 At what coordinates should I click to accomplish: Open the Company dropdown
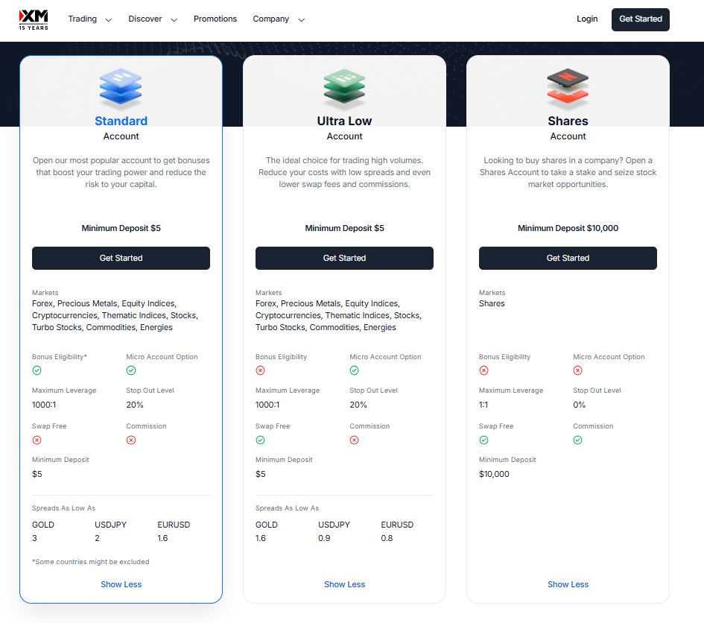coord(279,19)
